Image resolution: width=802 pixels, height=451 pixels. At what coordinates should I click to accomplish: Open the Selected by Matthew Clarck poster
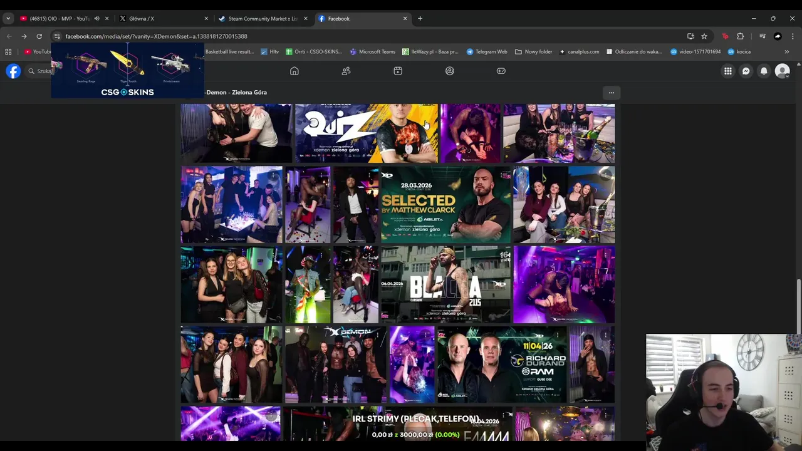(x=445, y=204)
